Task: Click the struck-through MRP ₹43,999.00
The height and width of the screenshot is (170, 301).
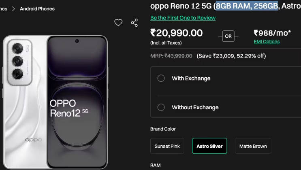Action: (x=171, y=56)
